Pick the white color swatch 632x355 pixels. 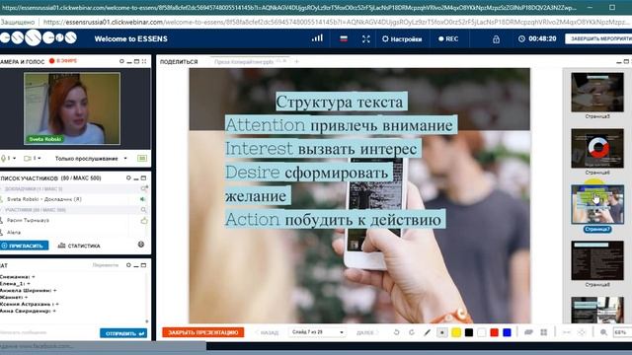click(482, 332)
